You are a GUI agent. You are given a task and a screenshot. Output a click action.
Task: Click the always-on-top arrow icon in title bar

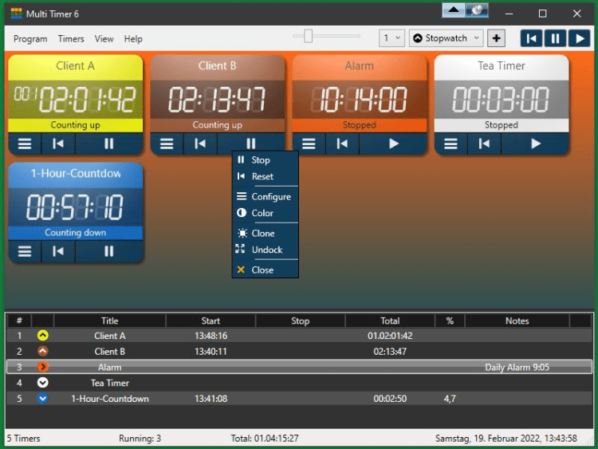(454, 10)
